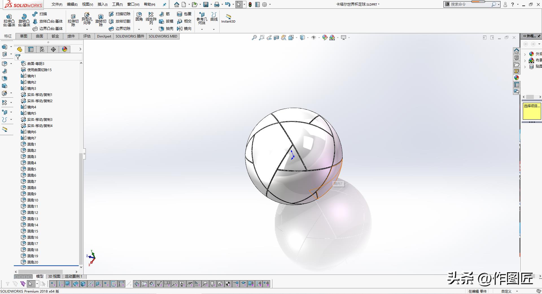Toggle Instant3D mode
542x294 pixels.
(228, 18)
